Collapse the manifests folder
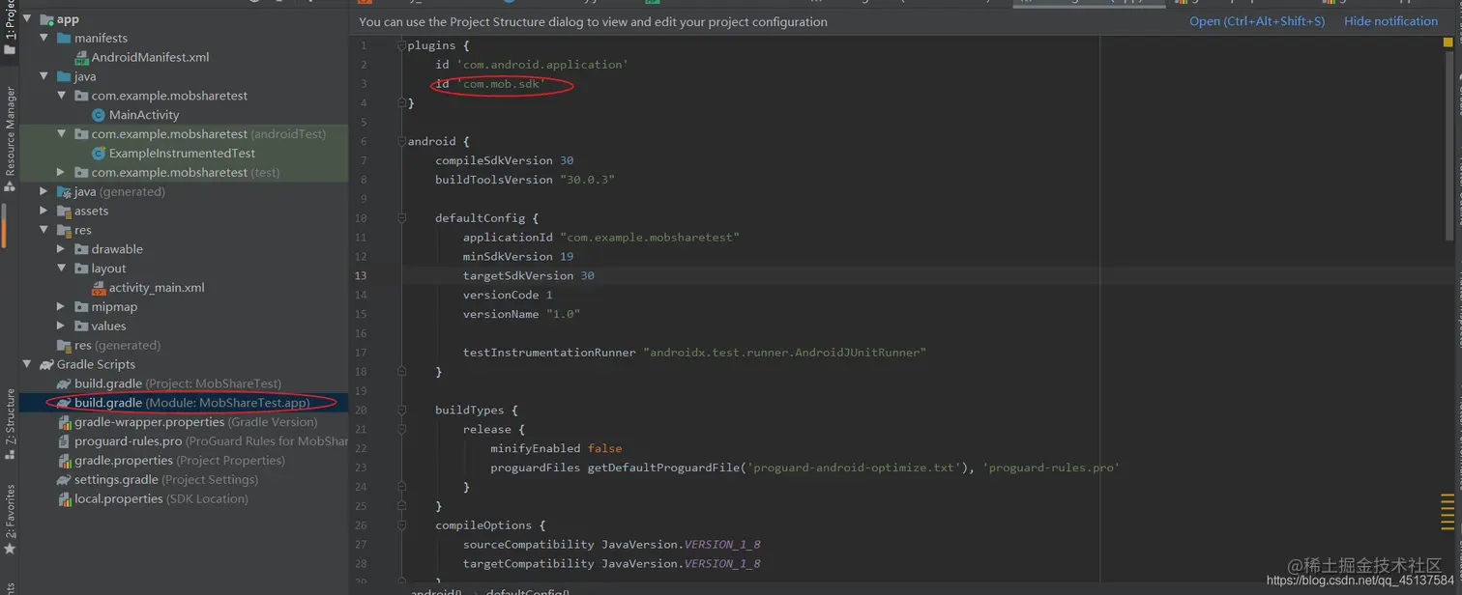Image resolution: width=1462 pixels, height=595 pixels. (x=44, y=39)
